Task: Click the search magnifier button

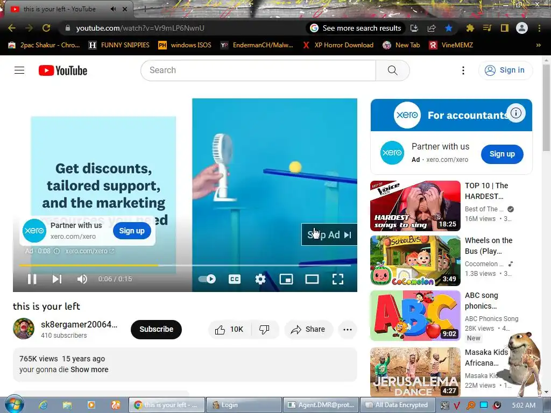Action: [392, 70]
